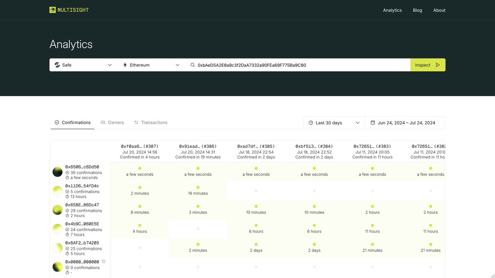495x278 pixels.
Task: Click '2 days' cell under #385
Action: point(256,248)
